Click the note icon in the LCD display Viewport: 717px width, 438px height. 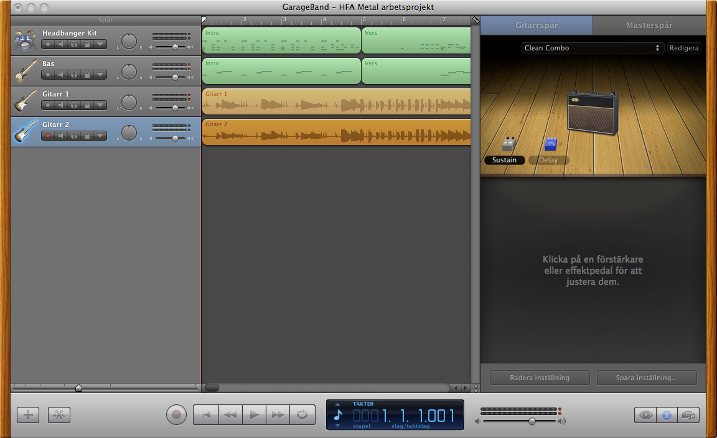339,415
